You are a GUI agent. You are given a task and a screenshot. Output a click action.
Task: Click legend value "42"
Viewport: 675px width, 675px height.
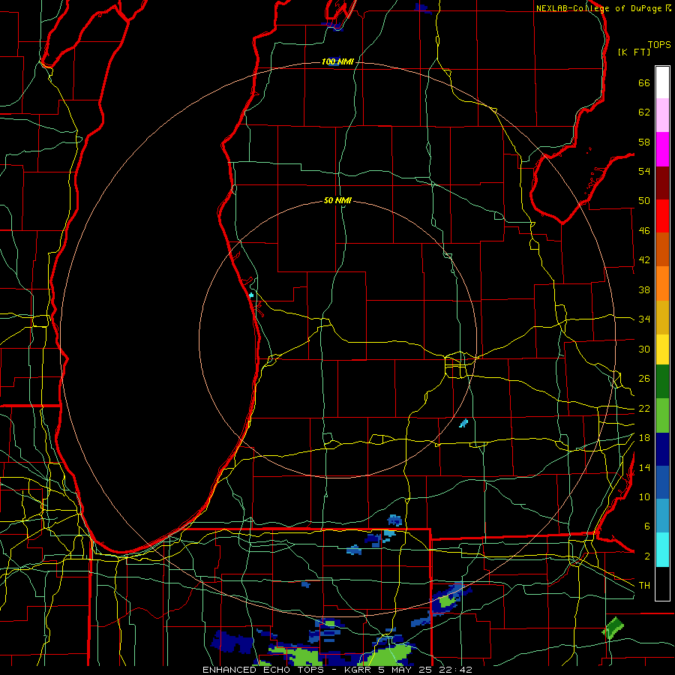644,260
